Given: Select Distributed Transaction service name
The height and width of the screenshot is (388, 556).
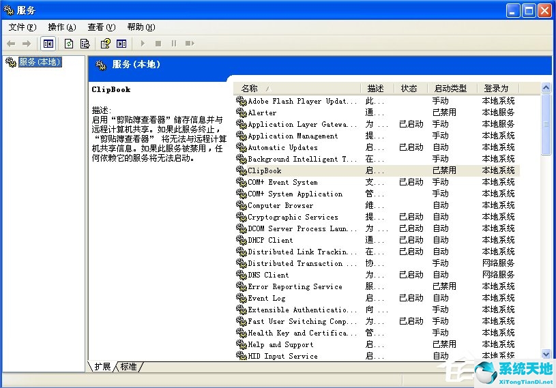Looking at the screenshot, I should 302,263.
